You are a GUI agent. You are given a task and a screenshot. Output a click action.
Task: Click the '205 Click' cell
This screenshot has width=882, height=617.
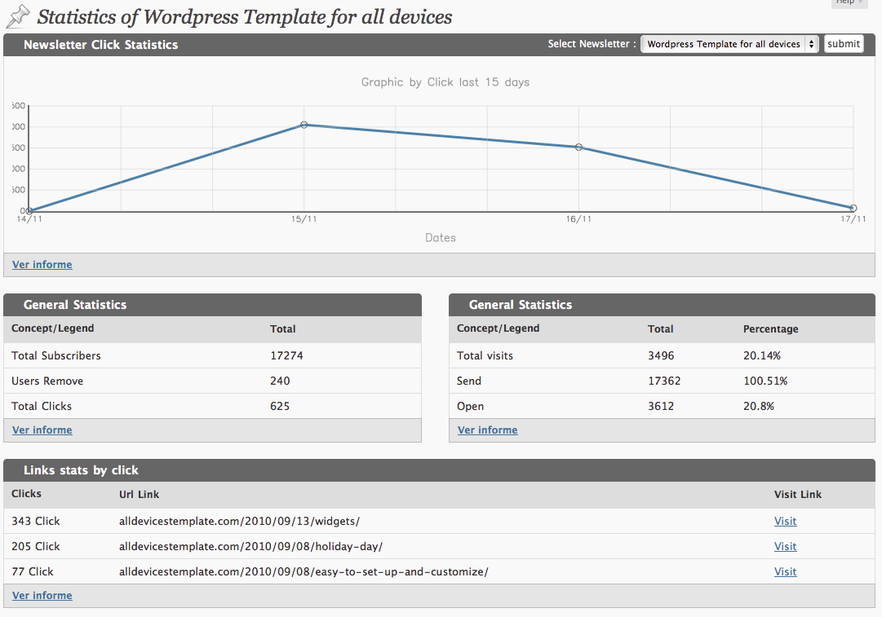[35, 546]
